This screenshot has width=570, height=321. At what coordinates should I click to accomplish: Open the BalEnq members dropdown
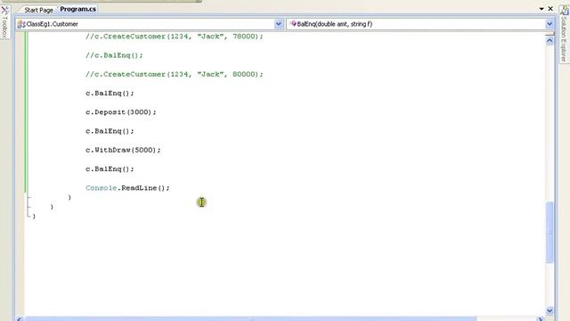[x=550, y=24]
